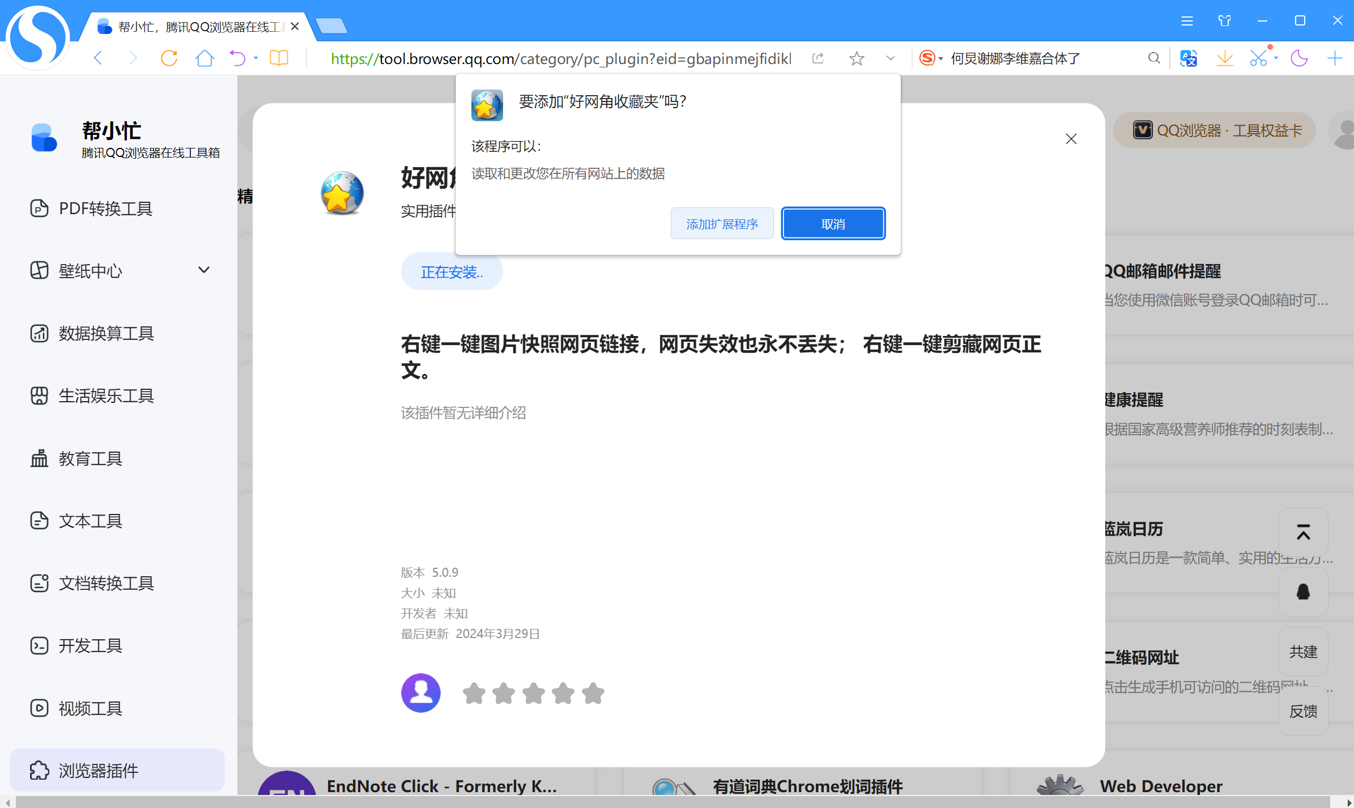Open search engine selector dropdown
The image size is (1354, 808).
(x=931, y=58)
